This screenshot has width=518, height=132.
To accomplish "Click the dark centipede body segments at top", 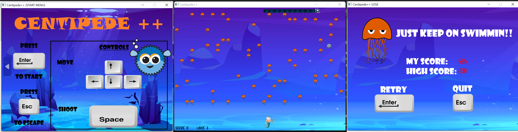I will pos(289,11).
